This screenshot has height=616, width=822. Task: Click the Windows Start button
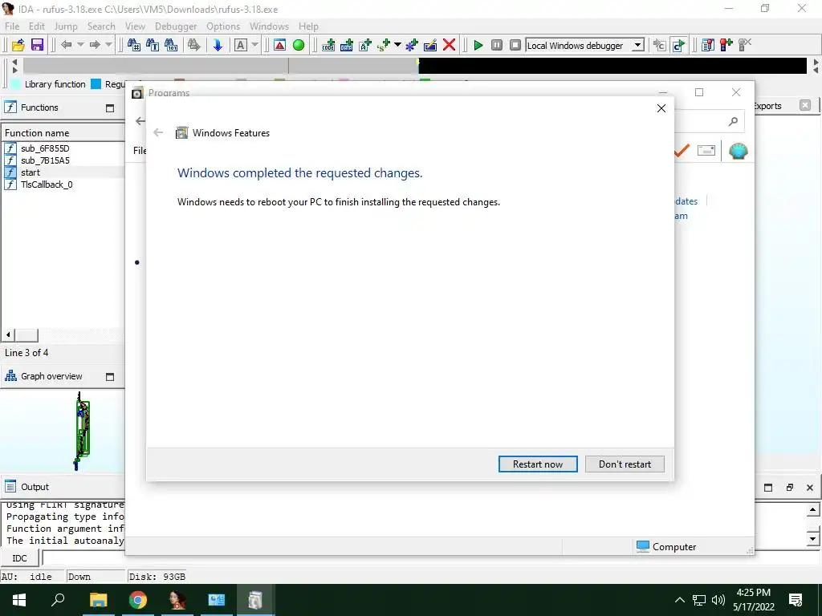pos(19,600)
